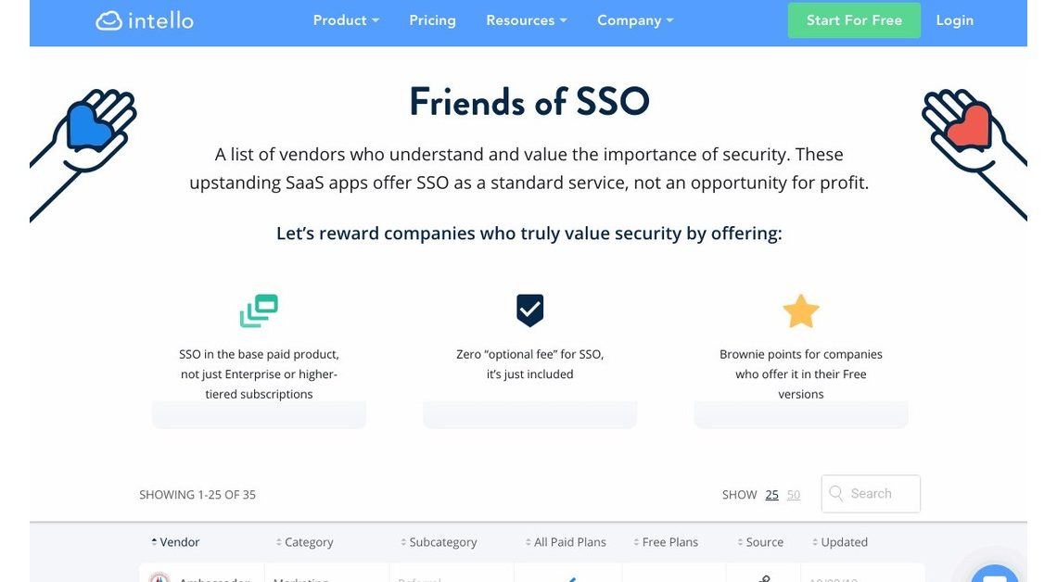This screenshot has width=1057, height=582.
Task: Sort table by Vendor column
Action: pyautogui.click(x=176, y=542)
